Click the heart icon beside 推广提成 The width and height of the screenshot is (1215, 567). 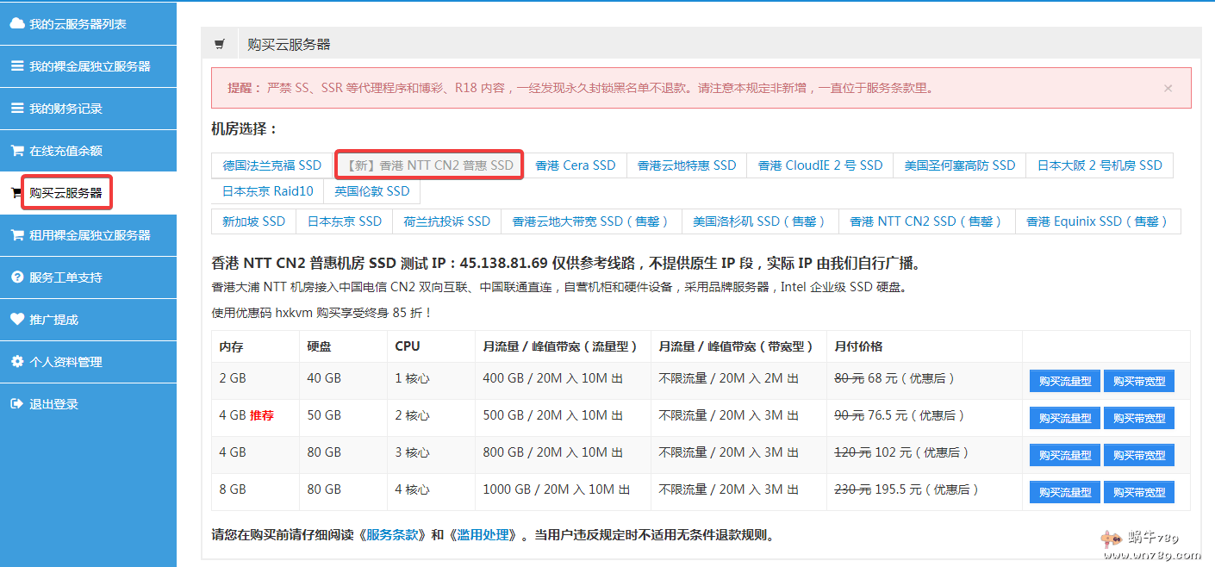(17, 320)
